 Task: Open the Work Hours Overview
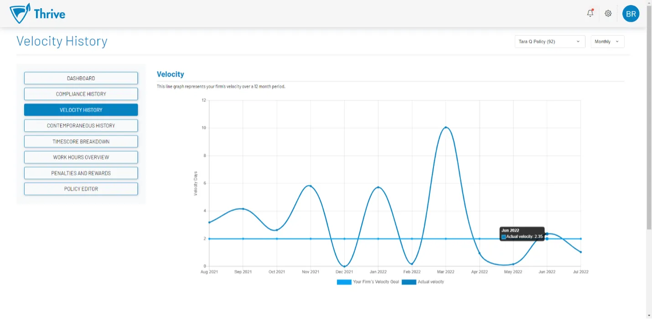click(81, 157)
